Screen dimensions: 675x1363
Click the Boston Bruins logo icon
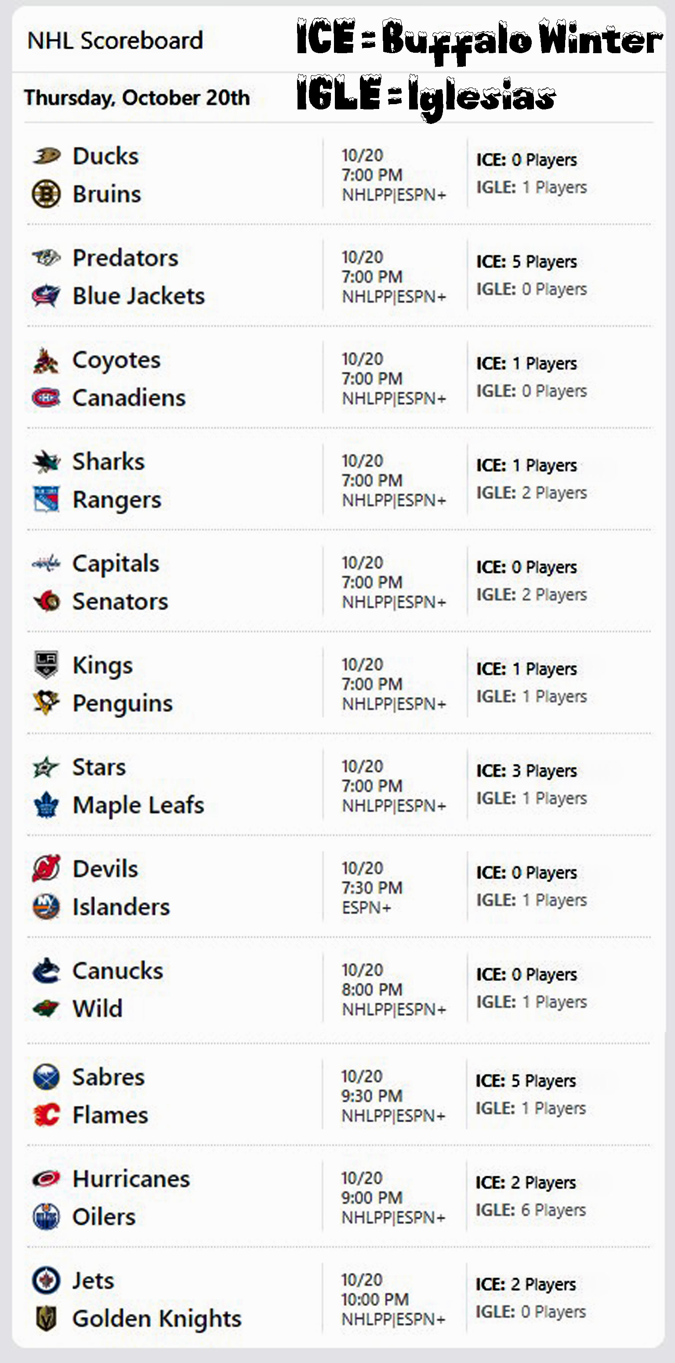(47, 194)
